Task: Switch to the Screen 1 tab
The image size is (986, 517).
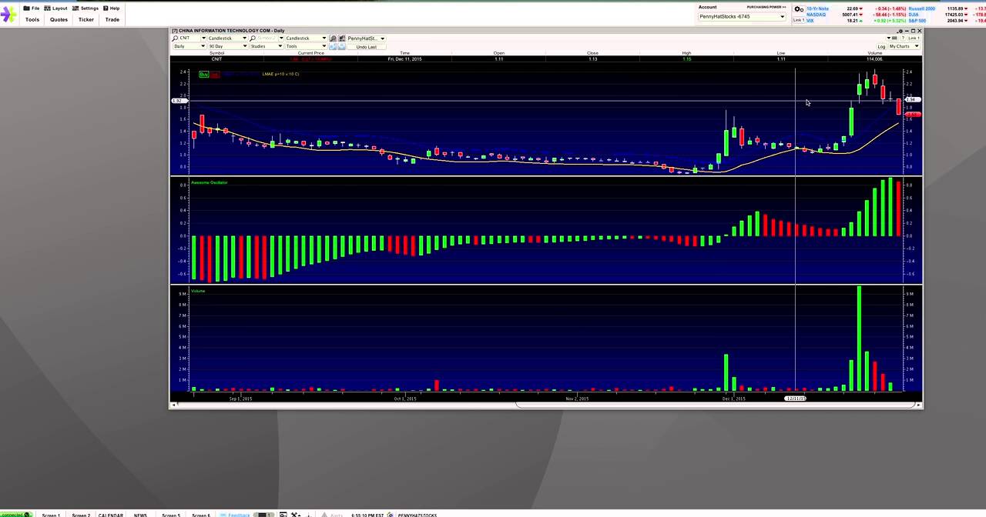Action: (x=51, y=515)
